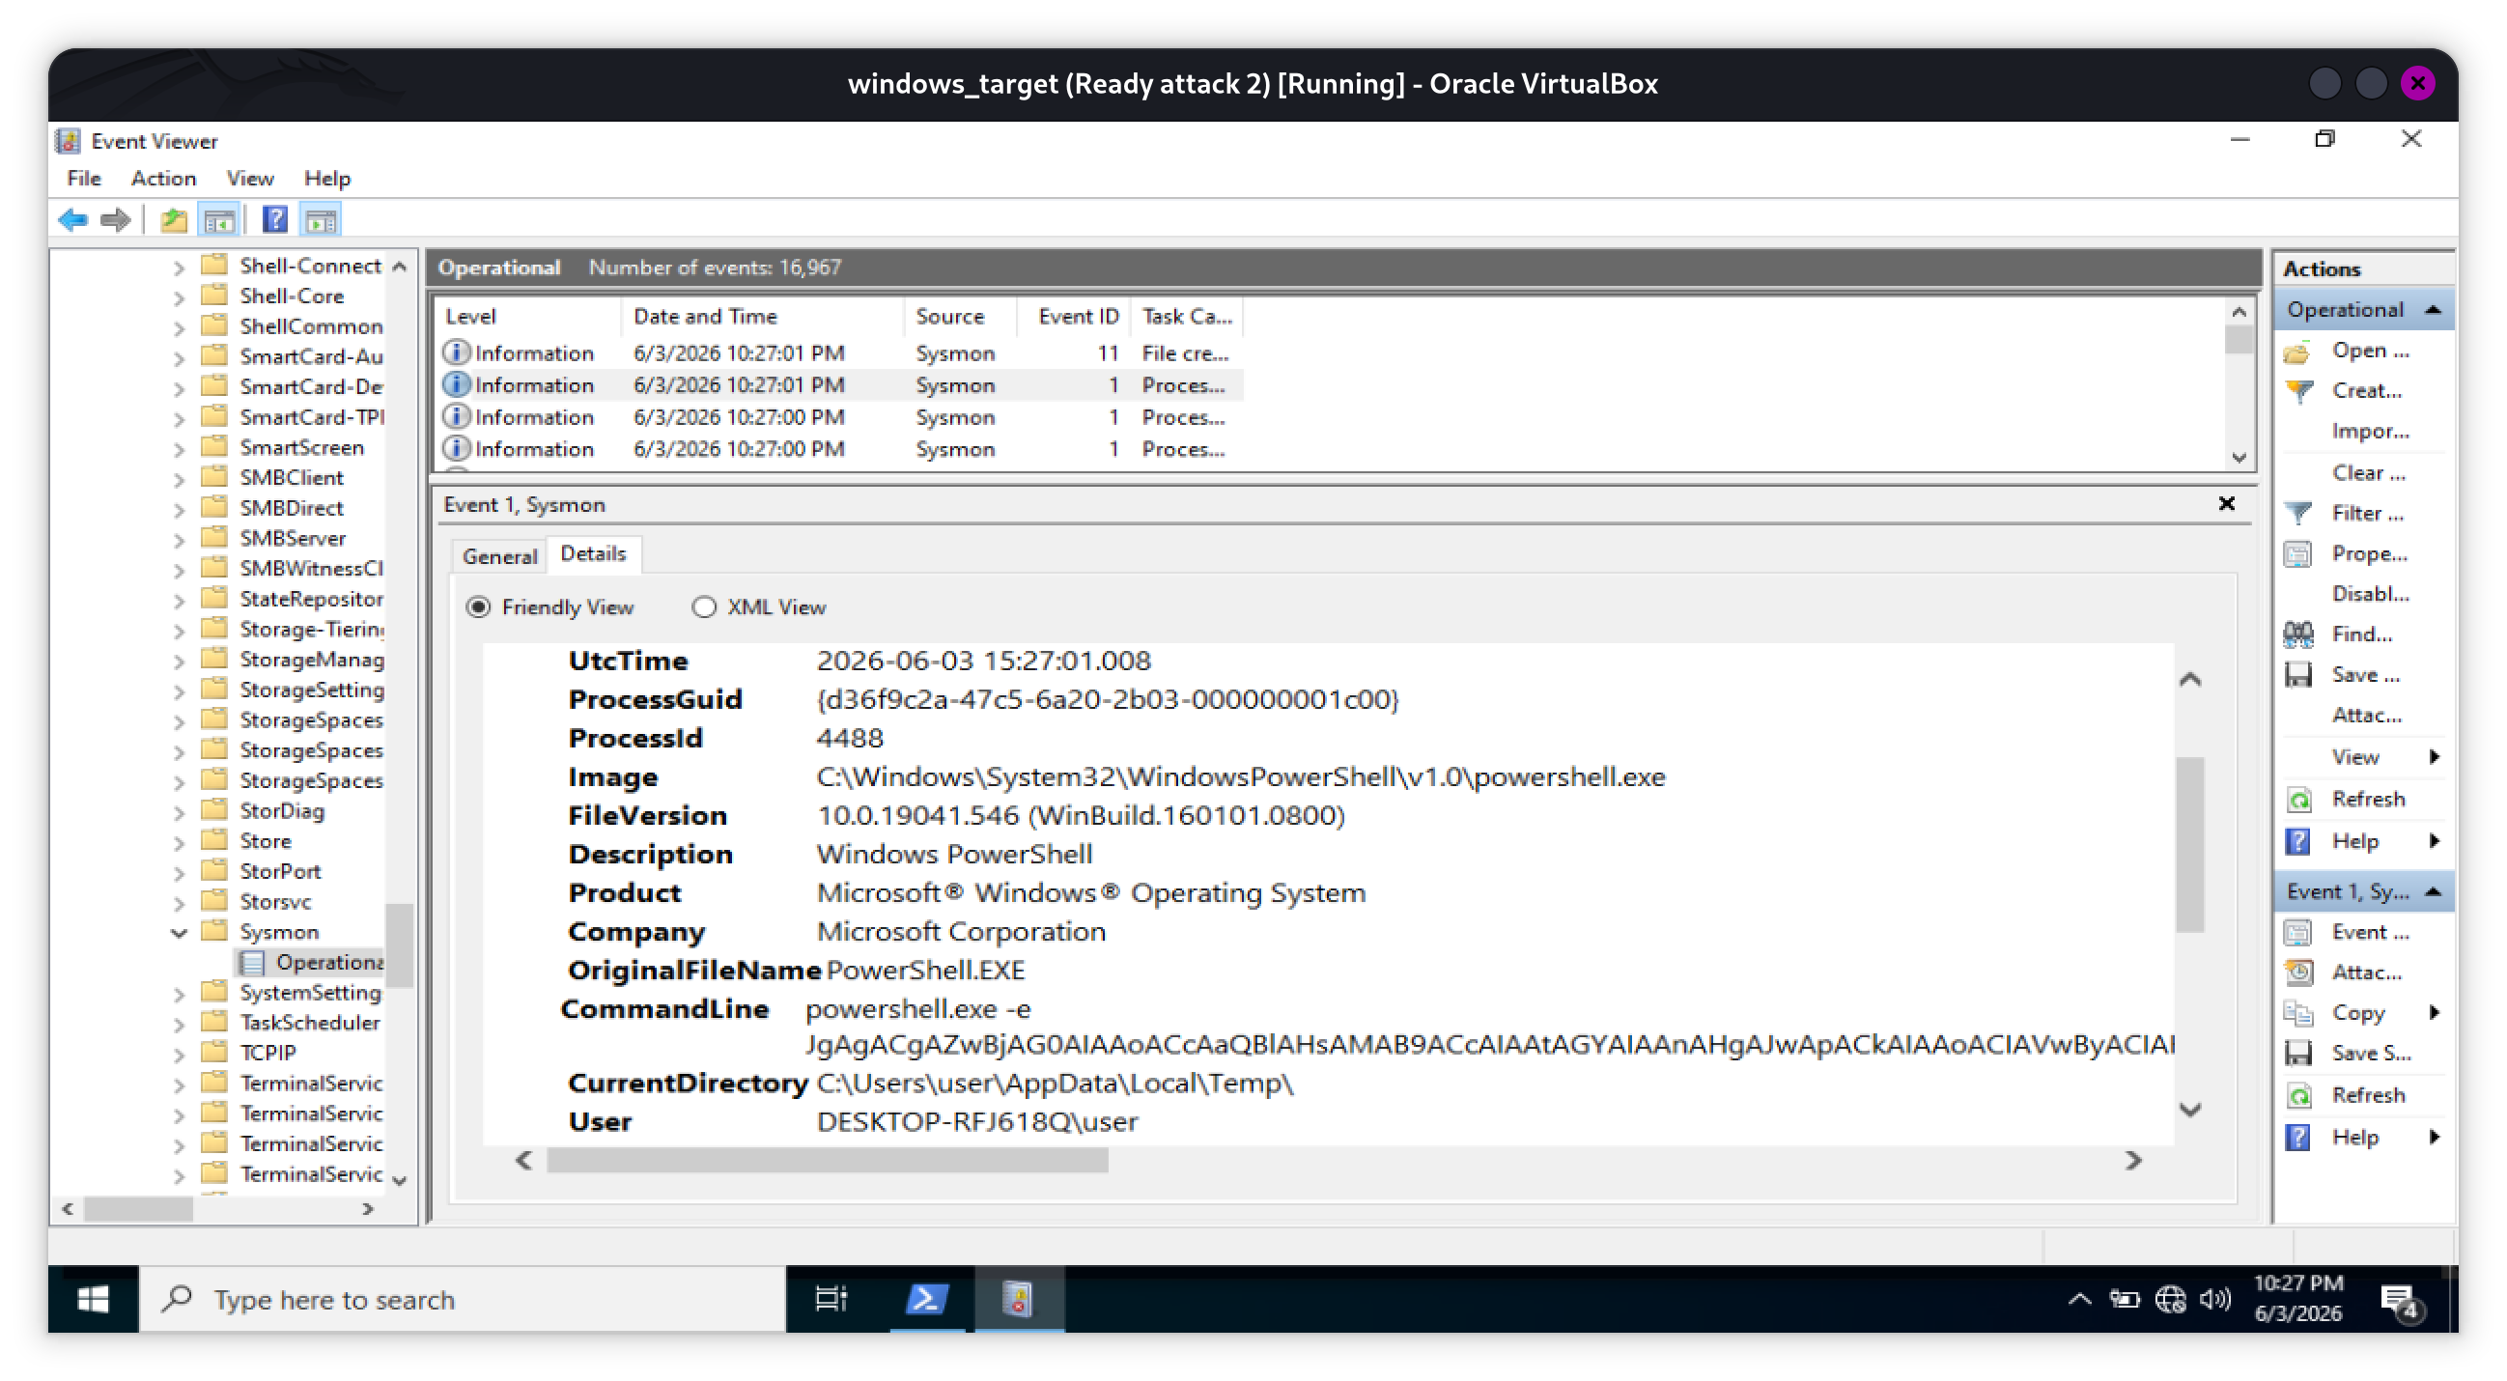Click the tree pane horizontal scrollbar thumb

tap(138, 1209)
